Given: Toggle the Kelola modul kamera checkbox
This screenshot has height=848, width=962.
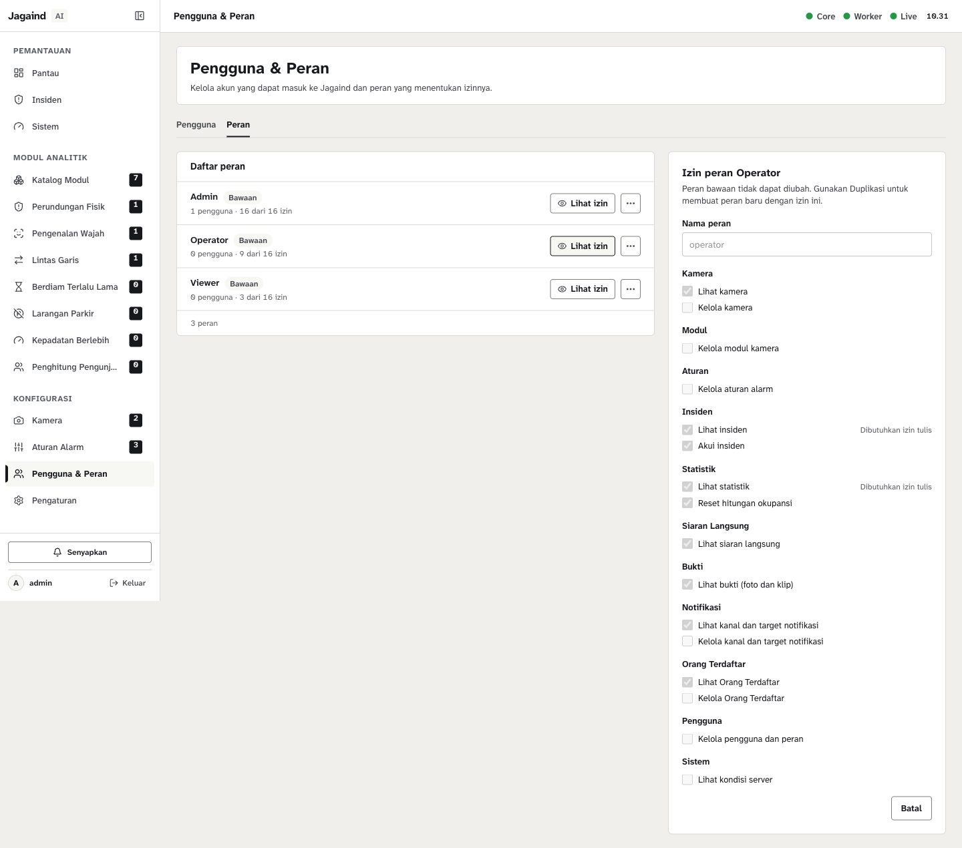Looking at the screenshot, I should (687, 348).
